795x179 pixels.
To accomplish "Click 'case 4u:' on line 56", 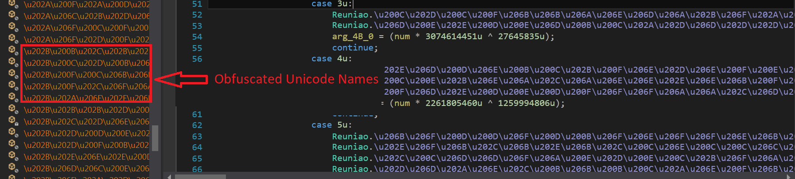I will 332,59.
